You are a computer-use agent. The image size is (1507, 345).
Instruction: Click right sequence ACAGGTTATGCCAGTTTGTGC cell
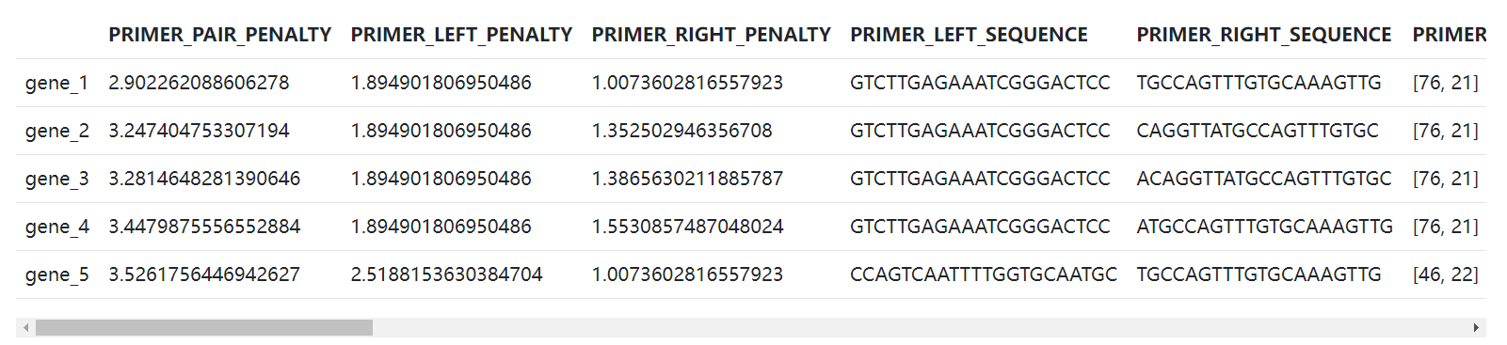(1263, 179)
